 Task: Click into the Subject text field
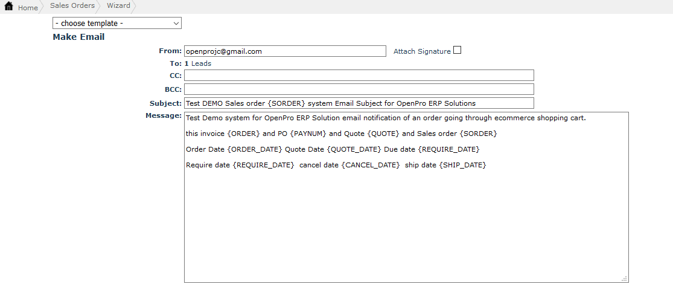(359, 103)
